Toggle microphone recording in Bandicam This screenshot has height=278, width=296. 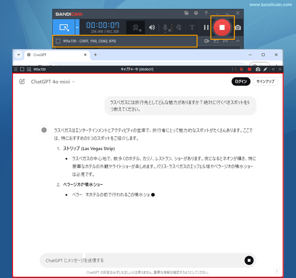coord(166,28)
